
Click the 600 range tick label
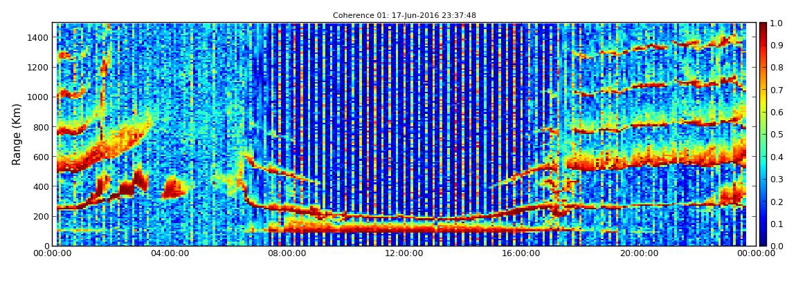tap(41, 157)
